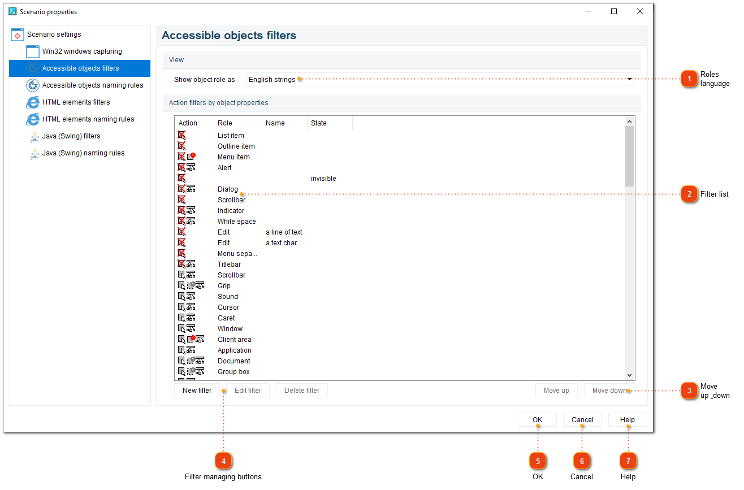The height and width of the screenshot is (490, 744).
Task: Click the Scenario settings root icon
Action: [17, 34]
